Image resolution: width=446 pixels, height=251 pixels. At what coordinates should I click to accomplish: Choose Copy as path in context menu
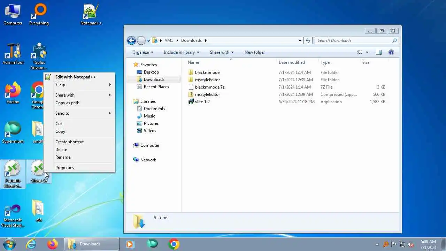click(79, 103)
